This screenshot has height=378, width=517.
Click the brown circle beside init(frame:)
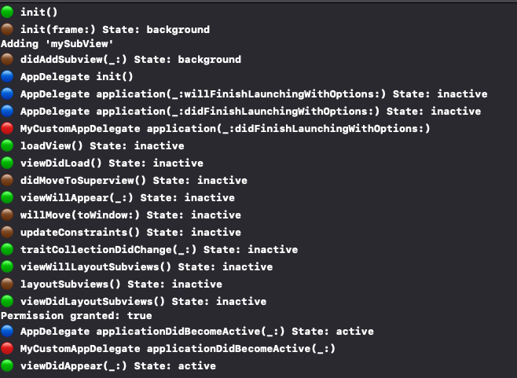7,29
